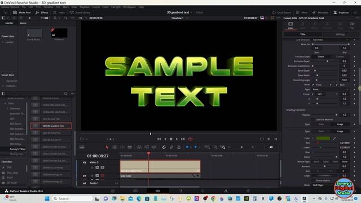Enable loop playback button
Image resolution: width=361 pixels, height=203 pixels.
pos(190,139)
